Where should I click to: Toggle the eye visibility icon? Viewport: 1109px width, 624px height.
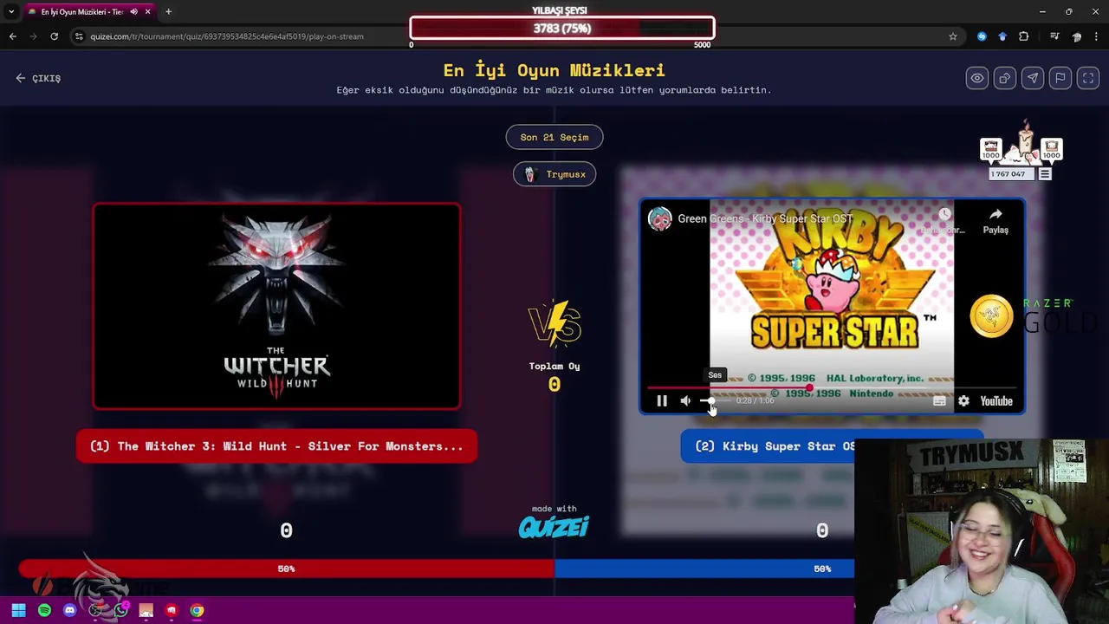coord(977,78)
